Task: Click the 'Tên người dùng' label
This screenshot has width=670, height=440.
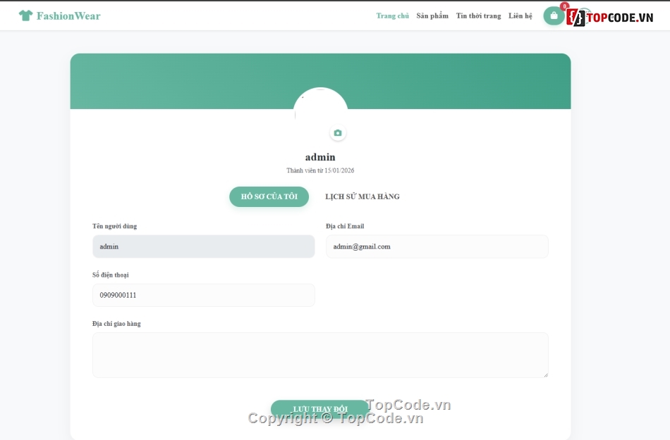Action: click(x=114, y=226)
